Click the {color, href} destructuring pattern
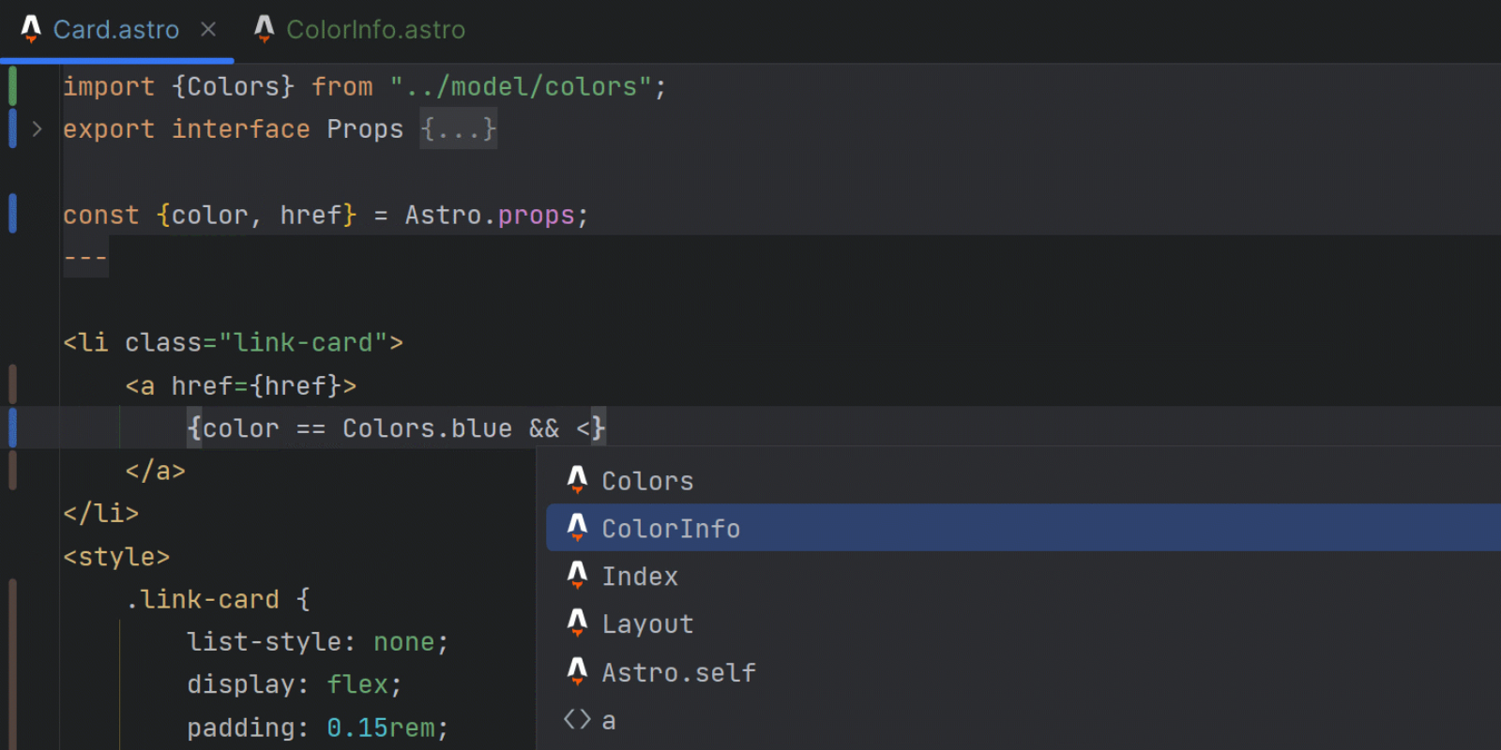The width and height of the screenshot is (1501, 750). tap(256, 215)
